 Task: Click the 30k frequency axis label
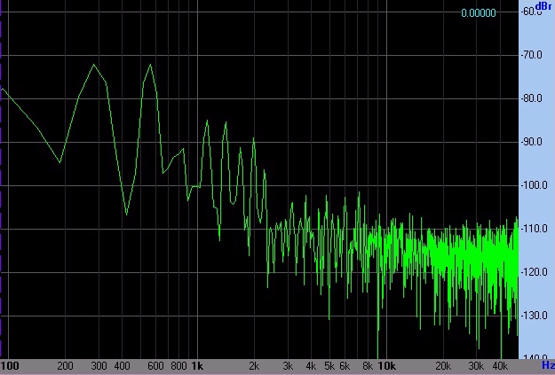(477, 366)
